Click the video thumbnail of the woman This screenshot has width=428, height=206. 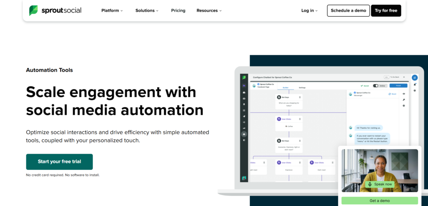pyautogui.click(x=380, y=171)
